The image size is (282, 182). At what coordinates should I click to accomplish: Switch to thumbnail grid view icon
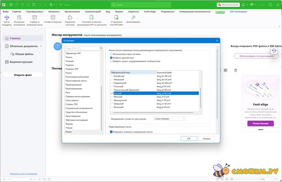point(226,70)
